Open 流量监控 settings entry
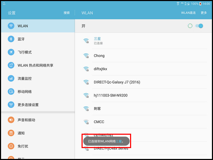 click(38, 78)
